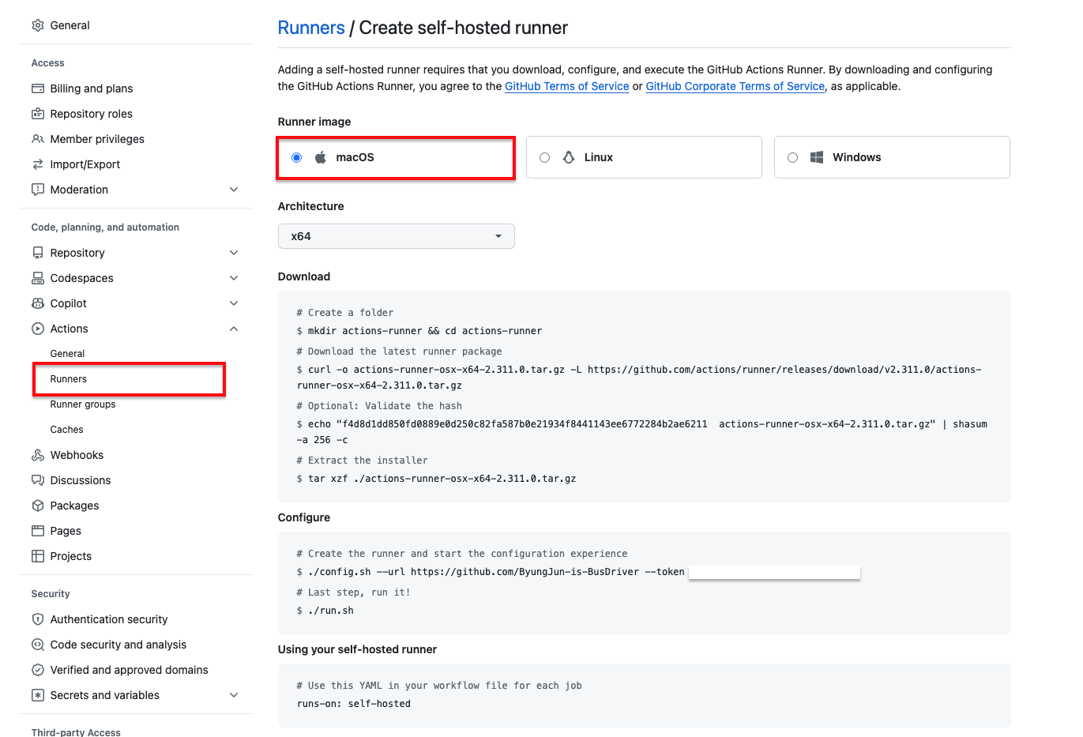
Task: Click the curl download command line
Action: [x=639, y=378]
